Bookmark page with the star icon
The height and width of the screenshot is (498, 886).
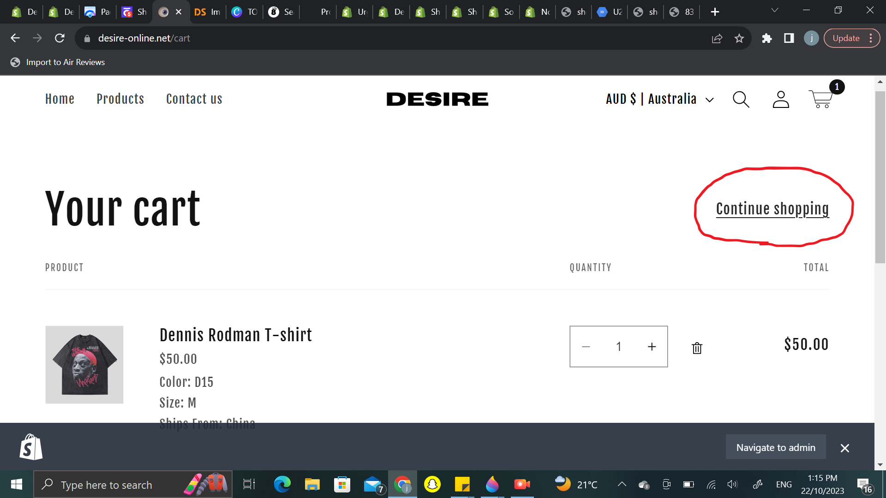coord(739,38)
